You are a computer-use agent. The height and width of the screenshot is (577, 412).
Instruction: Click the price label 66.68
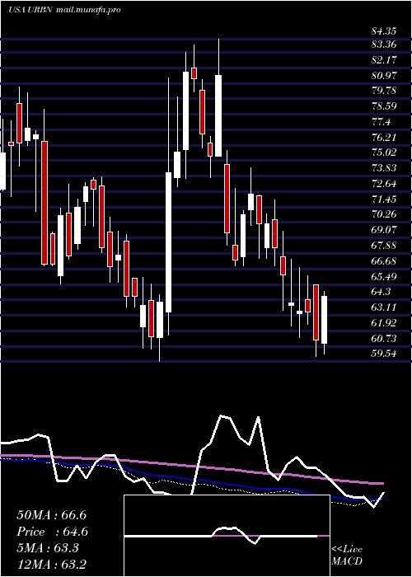pos(384,261)
